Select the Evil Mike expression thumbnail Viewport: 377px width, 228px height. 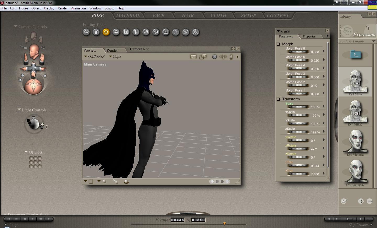355,82
